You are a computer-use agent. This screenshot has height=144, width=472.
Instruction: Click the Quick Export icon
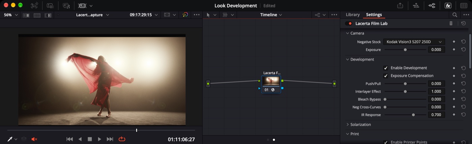(400, 6)
